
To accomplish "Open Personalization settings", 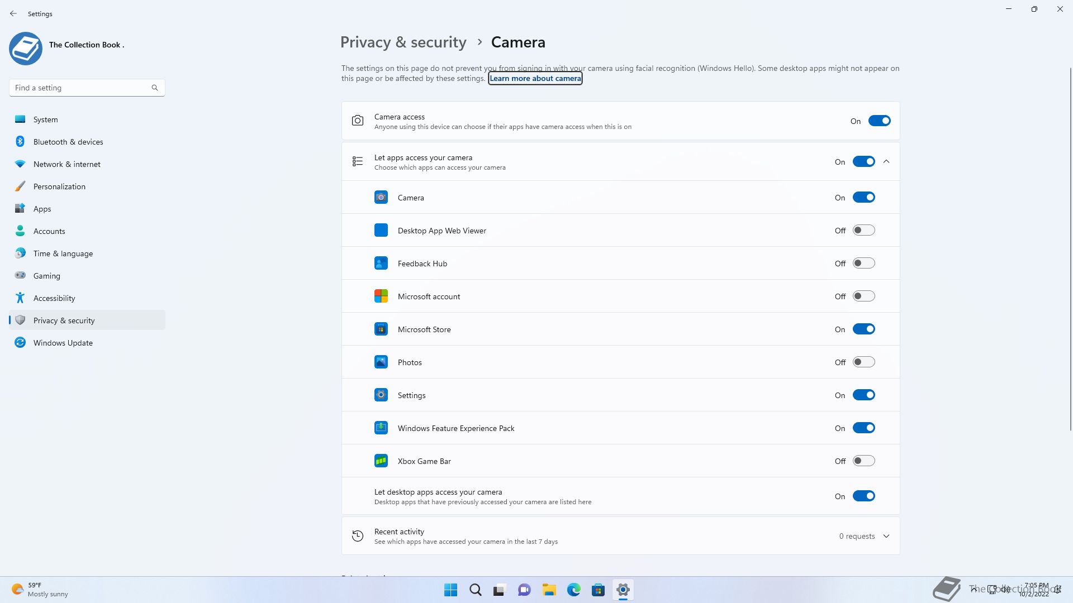I will (87, 186).
